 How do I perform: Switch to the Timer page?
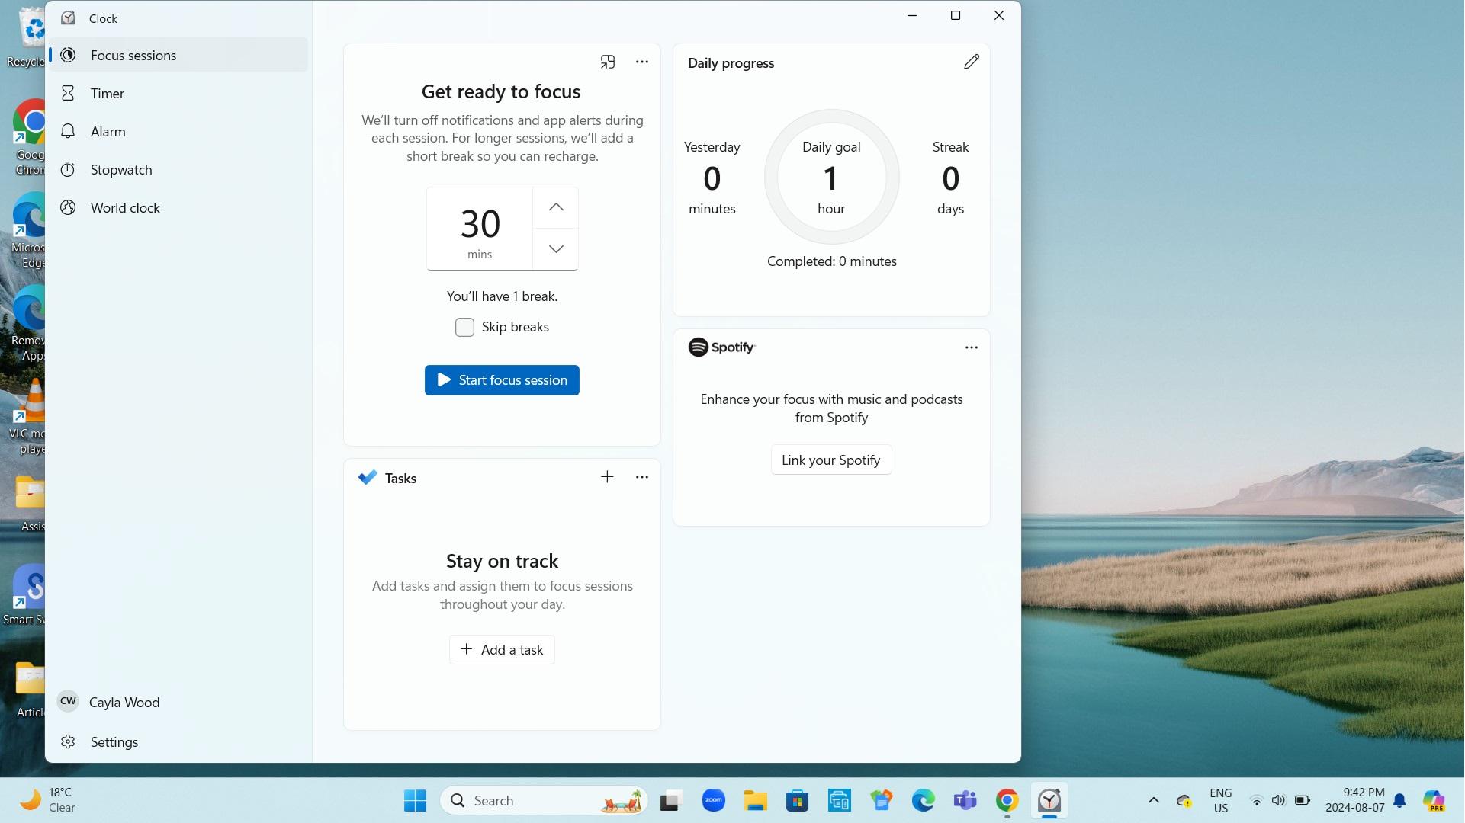(x=178, y=94)
